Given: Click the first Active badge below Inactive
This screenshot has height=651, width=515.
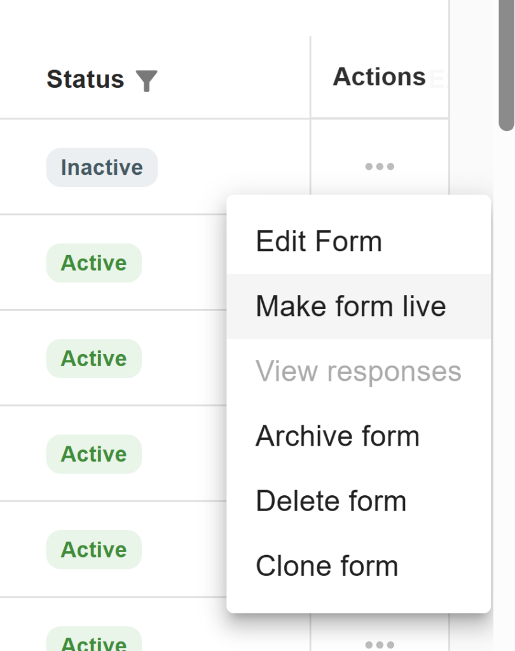Looking at the screenshot, I should (94, 263).
